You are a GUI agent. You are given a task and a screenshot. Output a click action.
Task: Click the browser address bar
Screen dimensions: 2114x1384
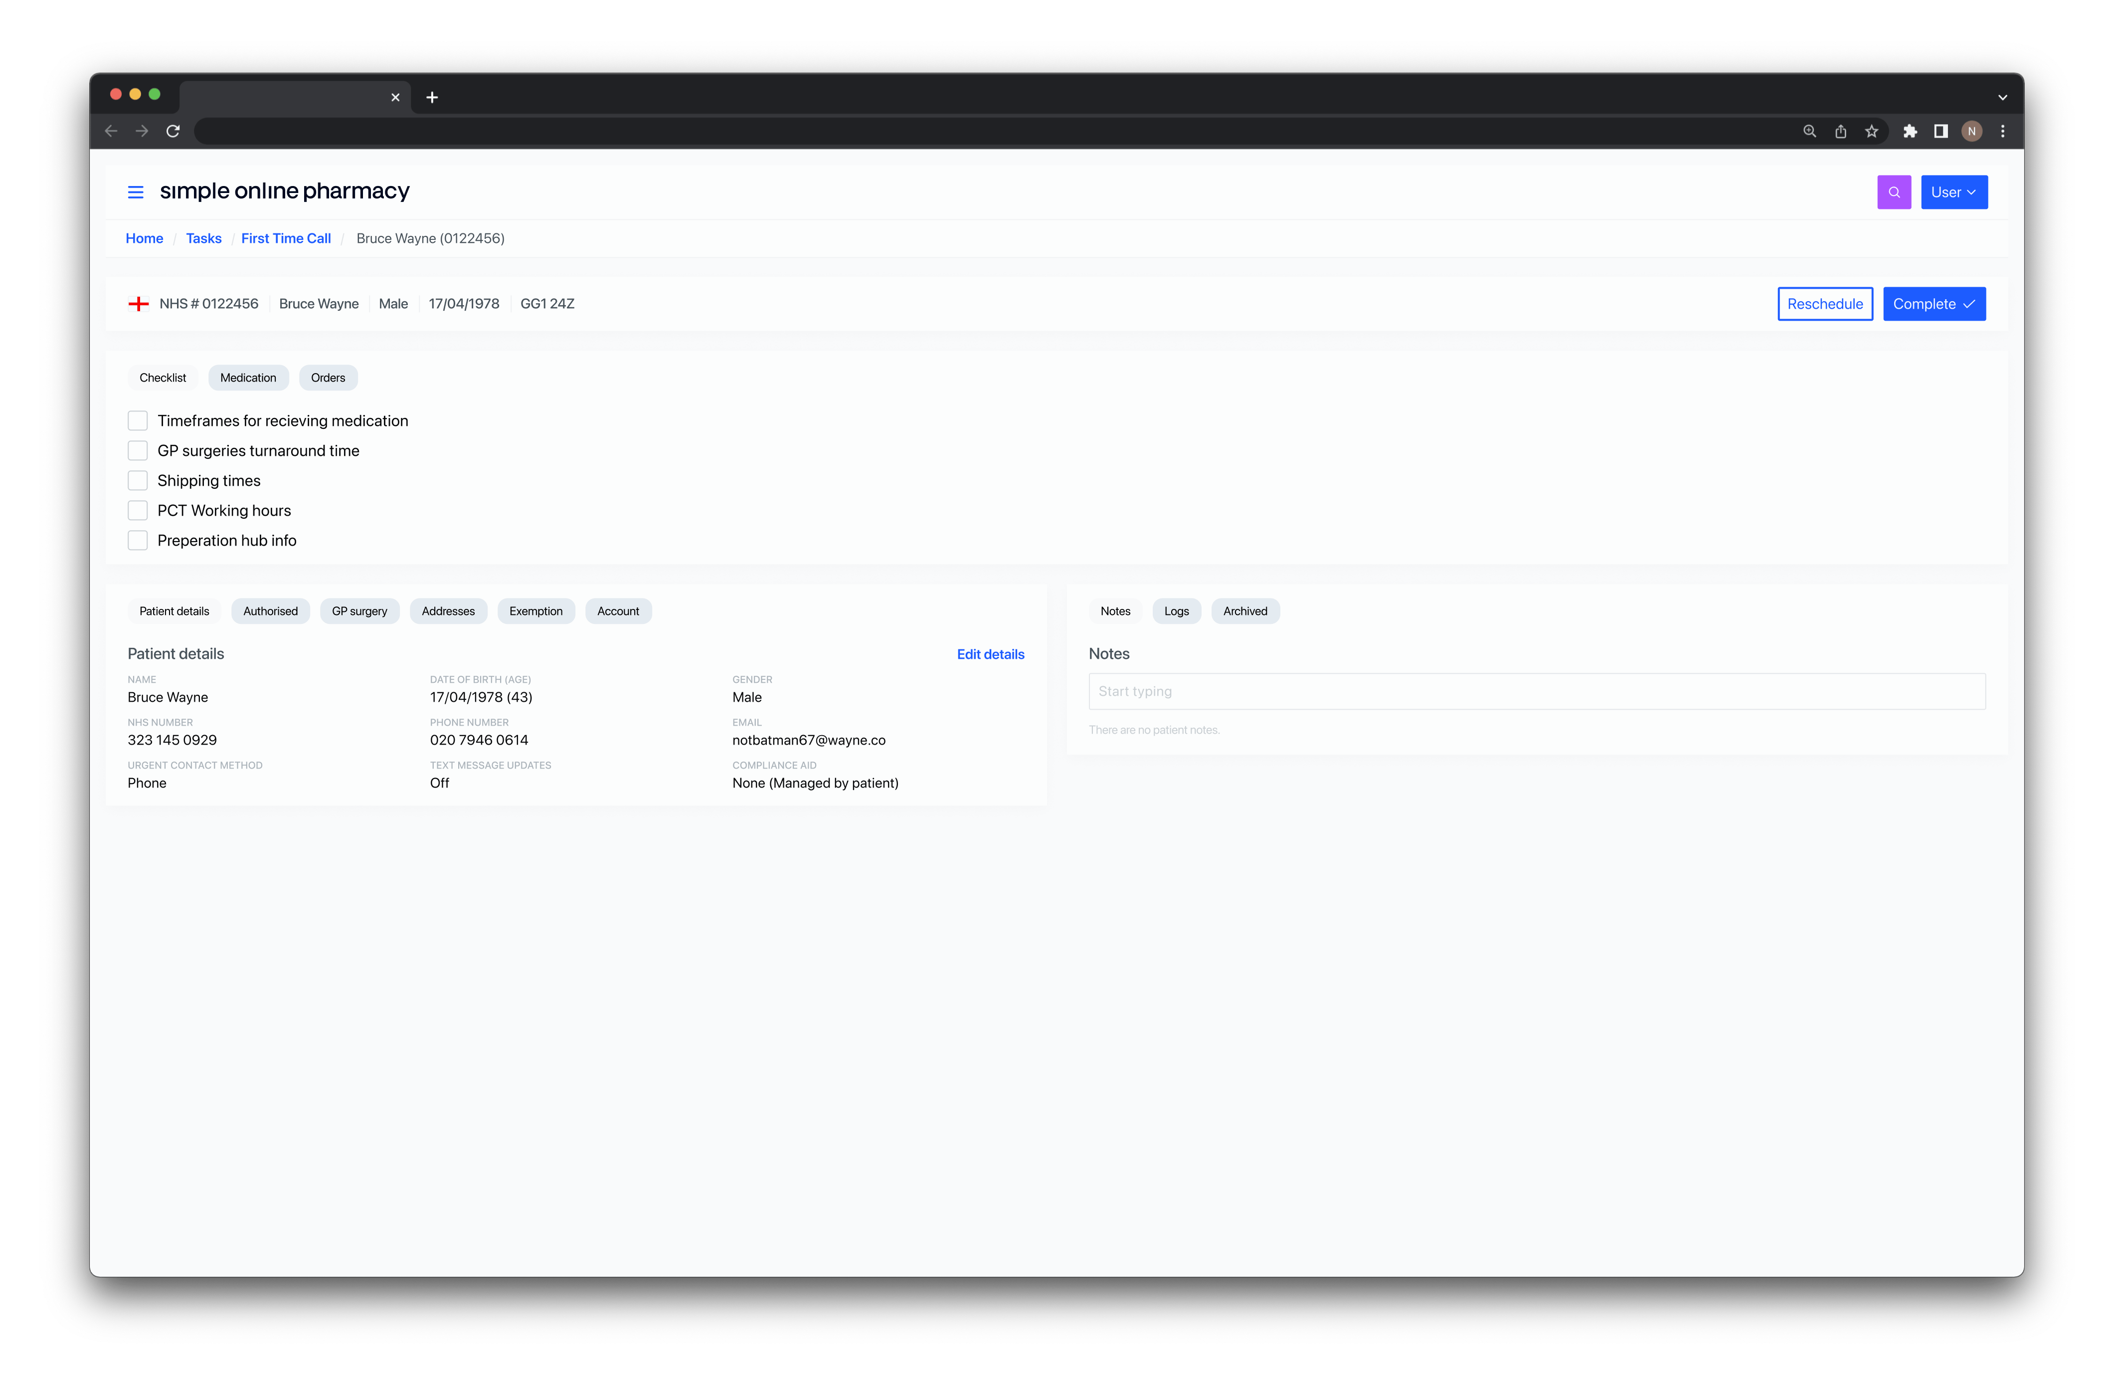pyautogui.click(x=995, y=131)
